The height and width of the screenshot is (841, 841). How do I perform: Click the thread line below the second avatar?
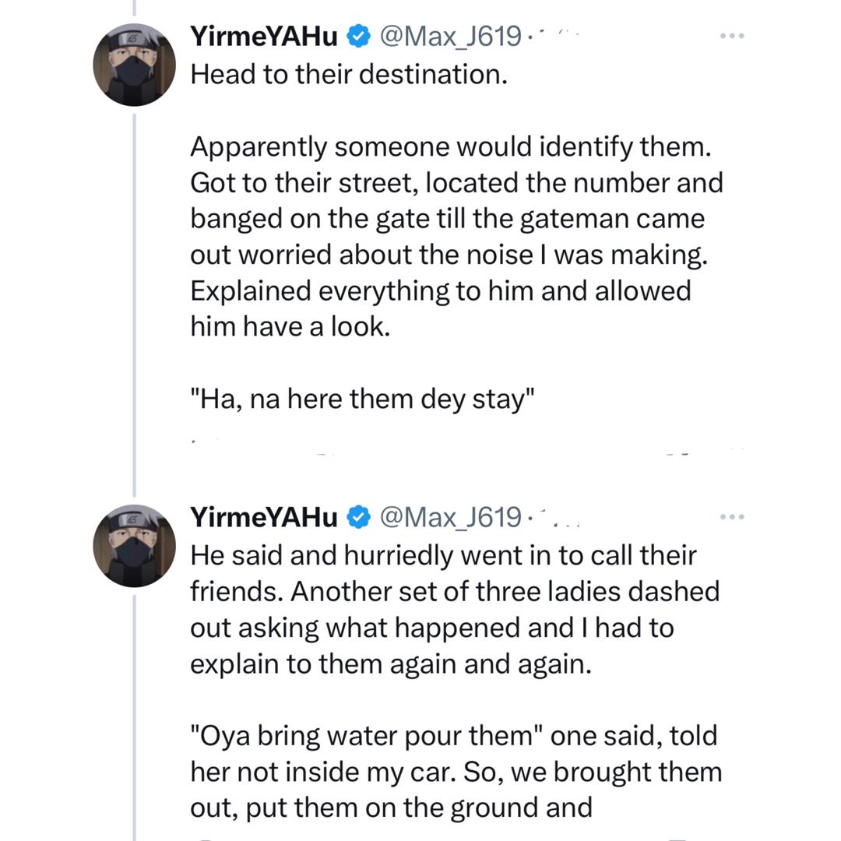pyautogui.click(x=135, y=716)
